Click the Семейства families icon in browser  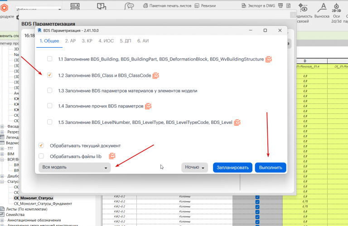click(2, 215)
